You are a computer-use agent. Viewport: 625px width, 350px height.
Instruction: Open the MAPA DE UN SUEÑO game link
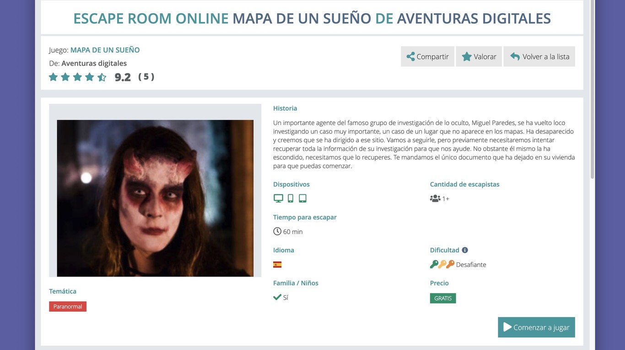click(104, 50)
